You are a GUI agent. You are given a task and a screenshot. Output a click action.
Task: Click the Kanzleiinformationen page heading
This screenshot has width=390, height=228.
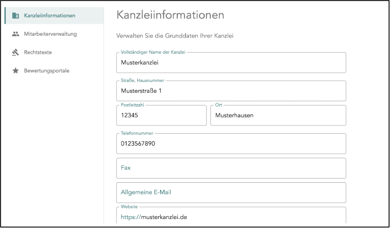tap(170, 15)
